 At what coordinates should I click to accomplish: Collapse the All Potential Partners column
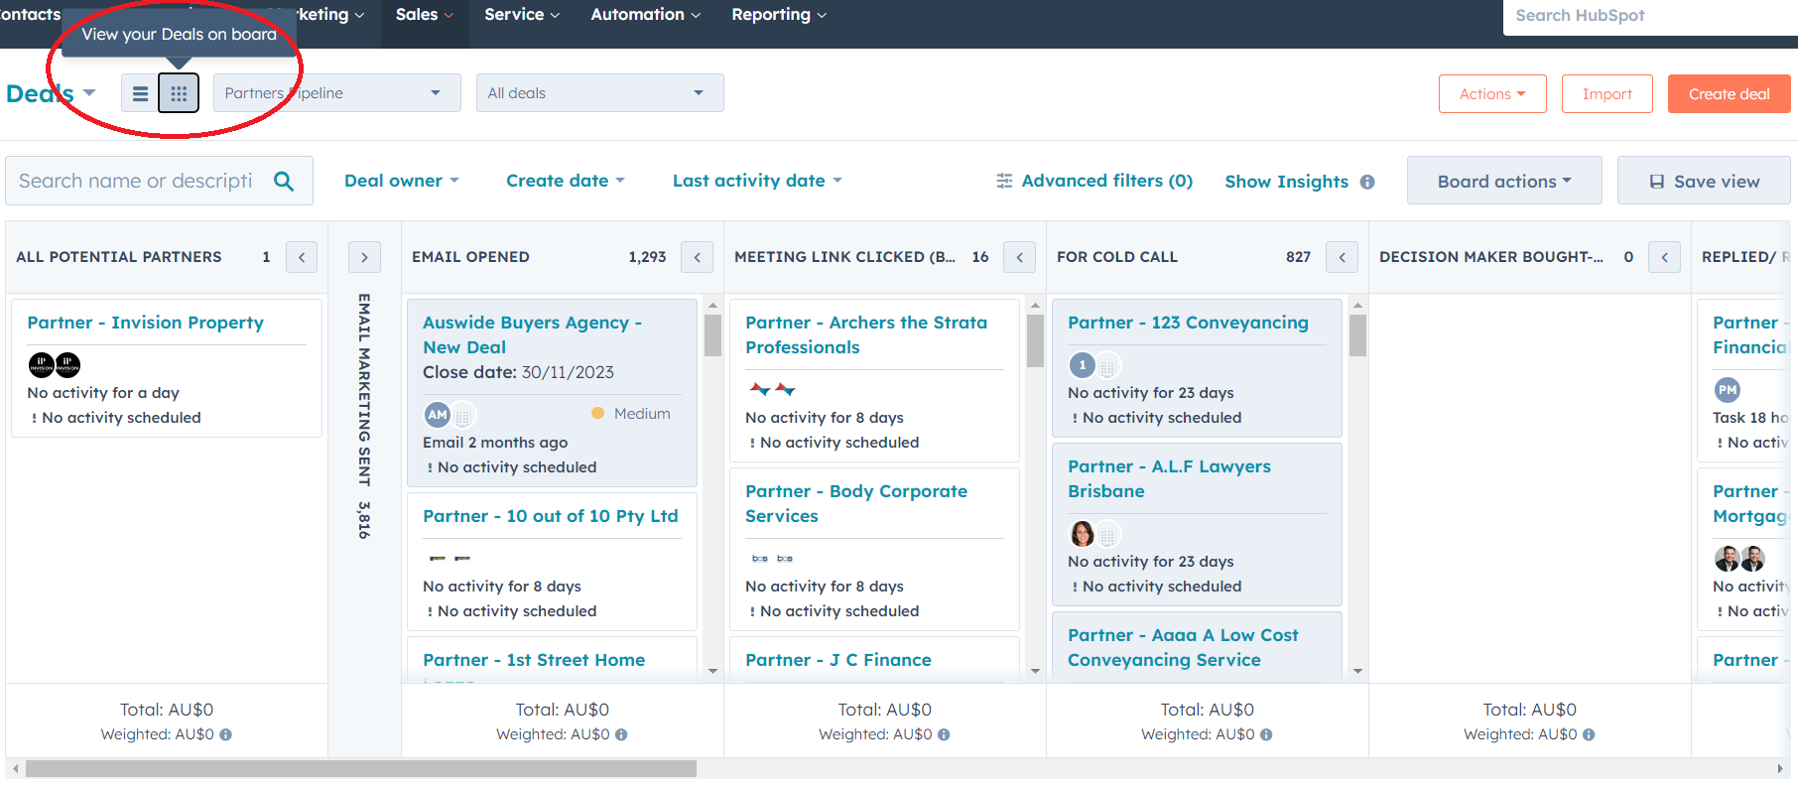click(x=302, y=257)
